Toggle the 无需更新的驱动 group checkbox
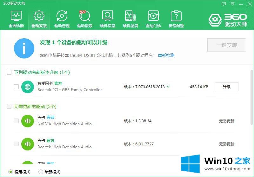254x177 pixels. pos(9,107)
